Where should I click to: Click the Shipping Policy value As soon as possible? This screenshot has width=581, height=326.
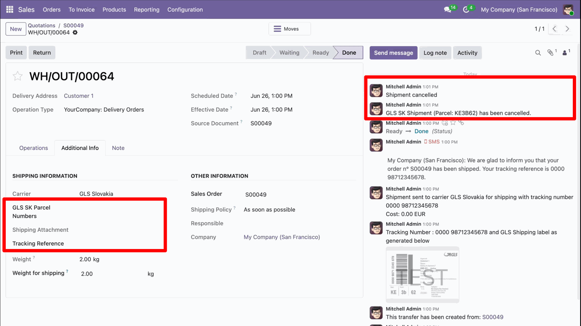tap(269, 209)
